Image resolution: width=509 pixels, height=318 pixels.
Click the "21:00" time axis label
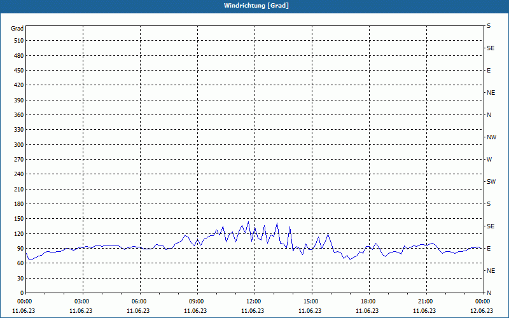click(426, 301)
